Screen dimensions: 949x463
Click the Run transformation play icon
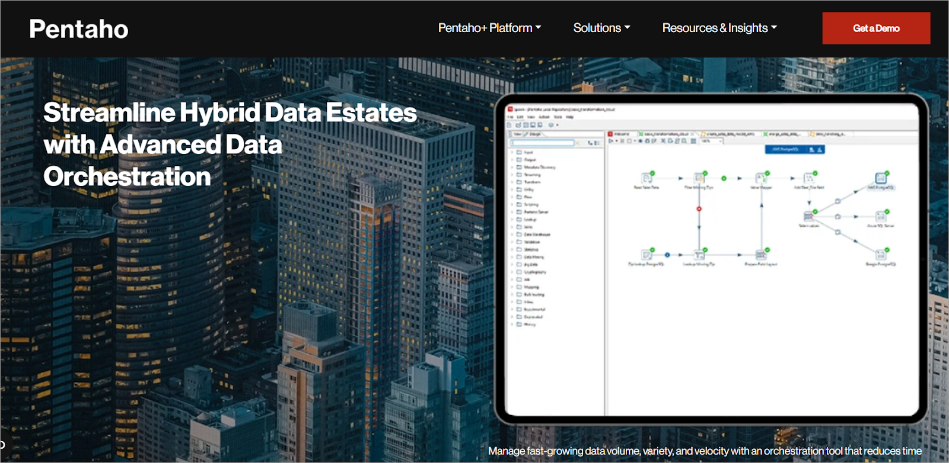point(611,141)
